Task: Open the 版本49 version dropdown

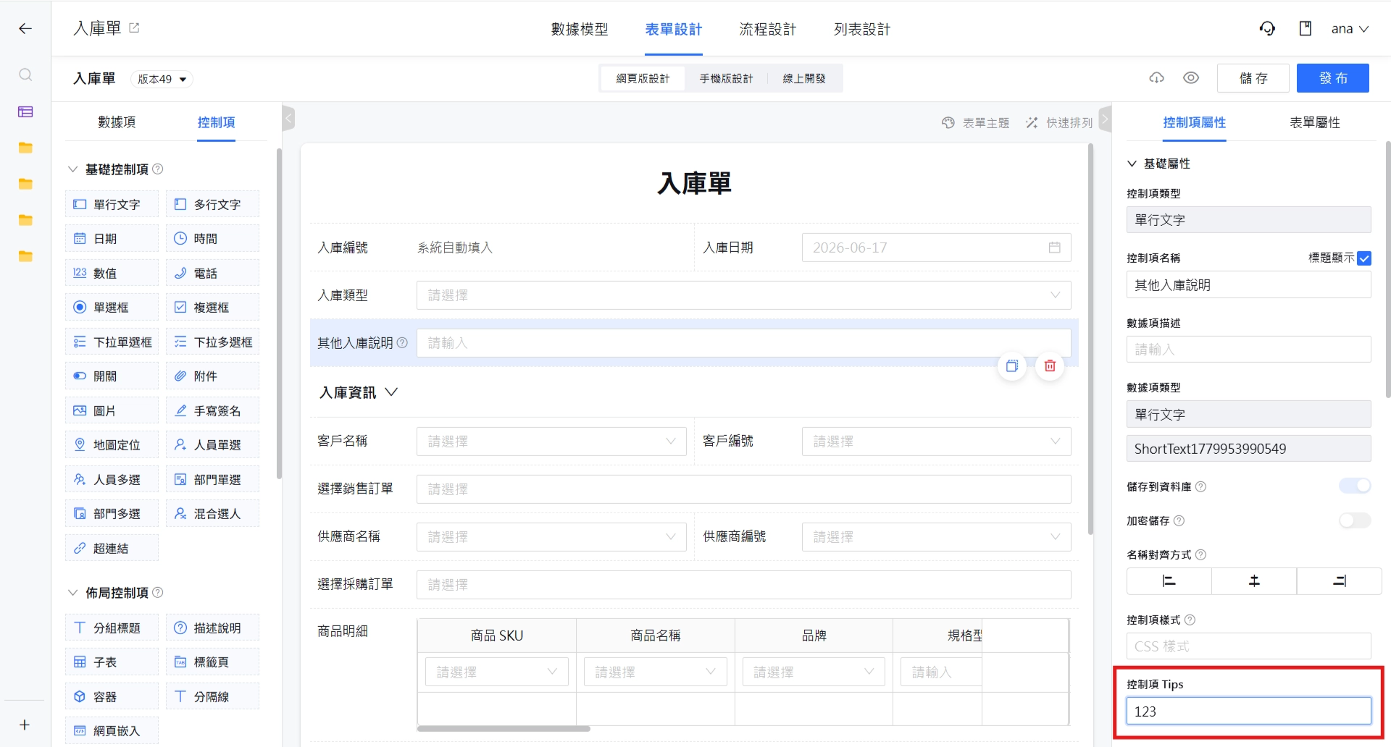Action: point(162,79)
